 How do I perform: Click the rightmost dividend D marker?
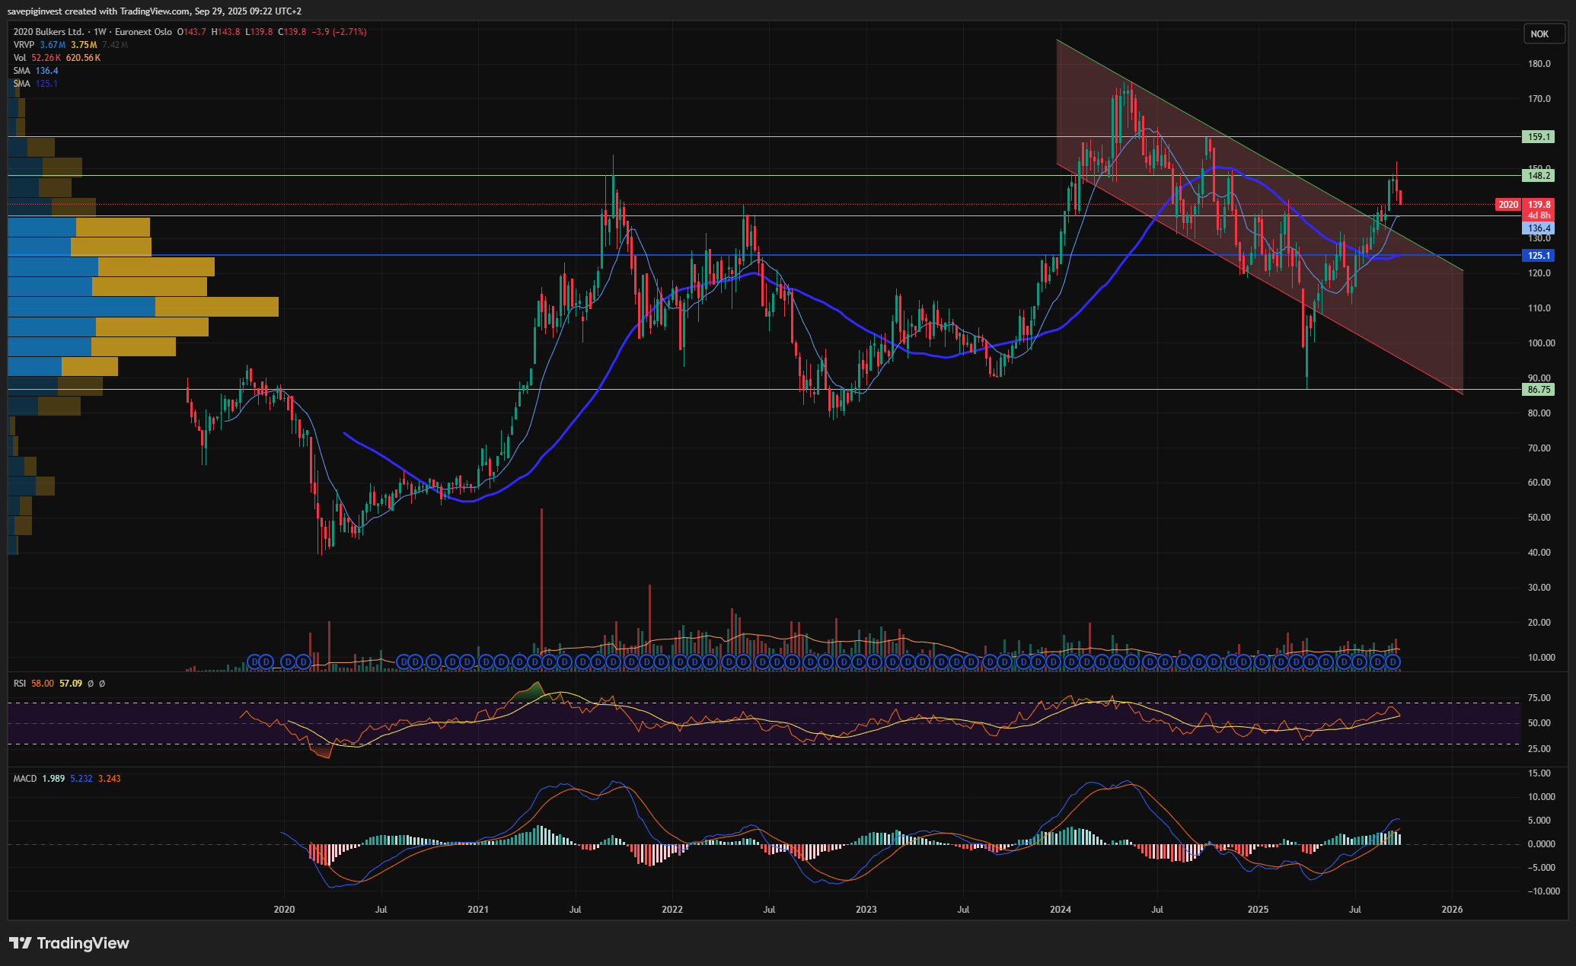coord(1393,662)
